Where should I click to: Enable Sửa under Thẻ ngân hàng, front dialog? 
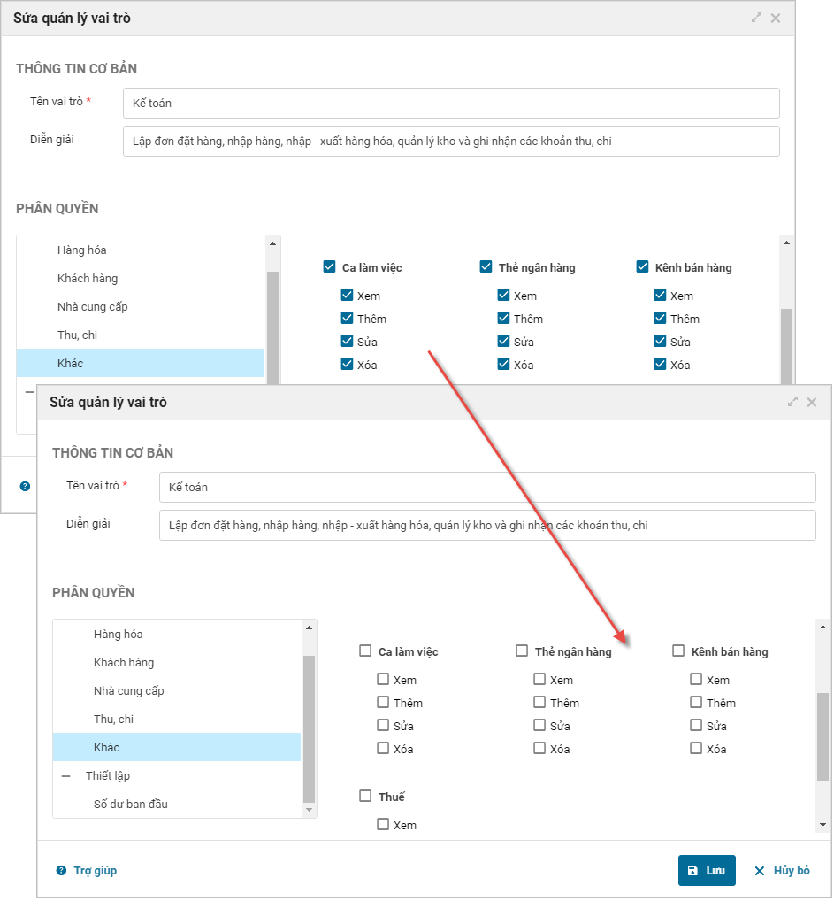[539, 725]
